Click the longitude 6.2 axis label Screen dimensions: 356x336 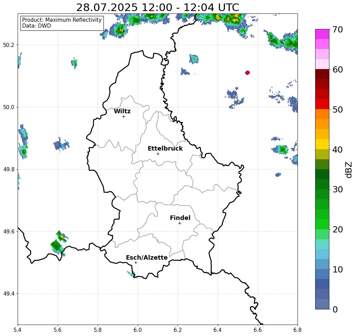(177, 330)
